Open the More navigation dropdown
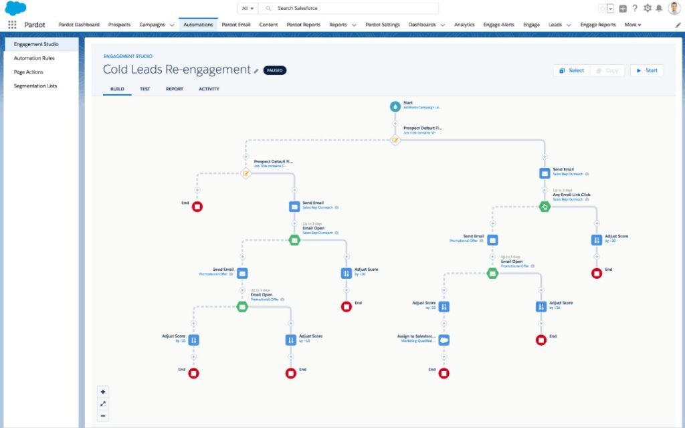Image resolution: width=685 pixels, height=428 pixels. [x=633, y=25]
